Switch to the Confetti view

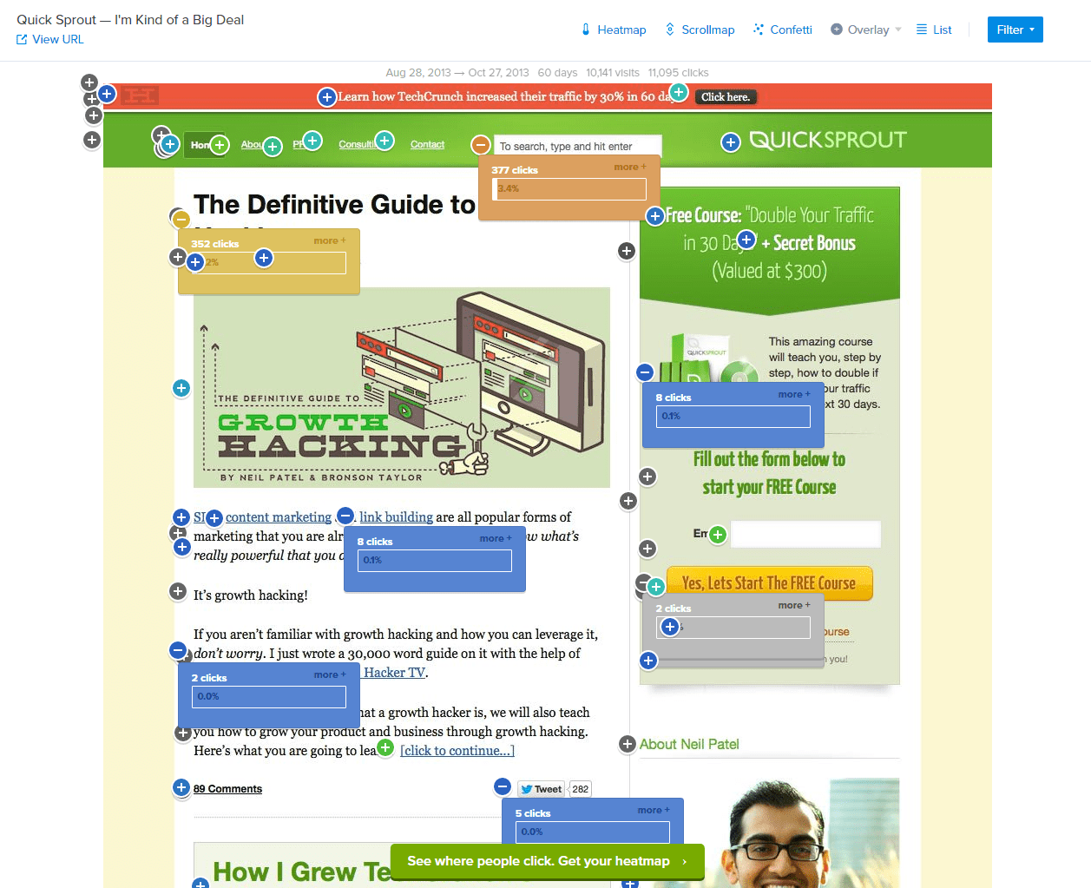coord(783,30)
